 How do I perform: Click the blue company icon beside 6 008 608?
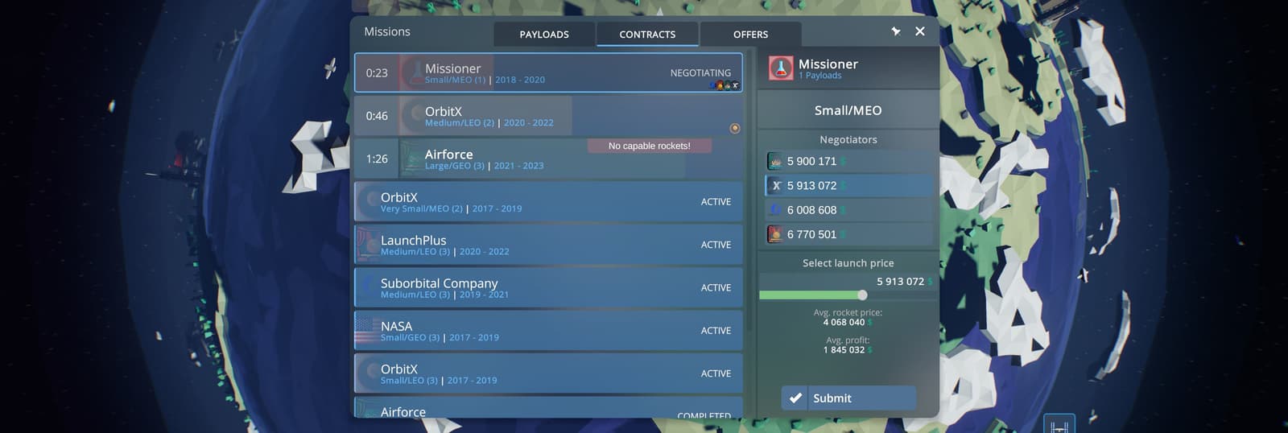[x=775, y=209]
